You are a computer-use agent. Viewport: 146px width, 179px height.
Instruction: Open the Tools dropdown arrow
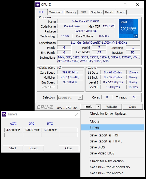98,107
